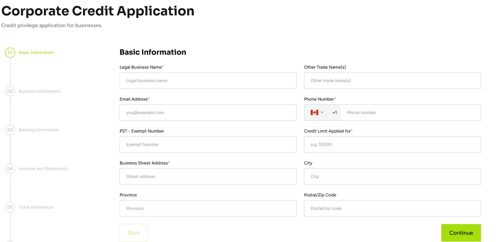Image resolution: width=498 pixels, height=242 pixels.
Task: Click the City field label
Action: 308,163
